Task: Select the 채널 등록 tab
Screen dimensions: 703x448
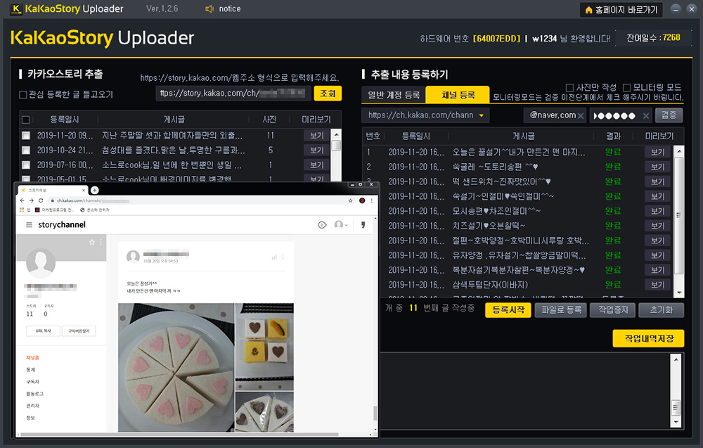Action: tap(458, 95)
